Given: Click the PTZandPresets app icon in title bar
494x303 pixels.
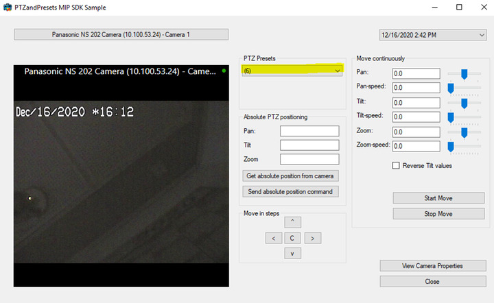Looking at the screenshot, I should click(7, 7).
